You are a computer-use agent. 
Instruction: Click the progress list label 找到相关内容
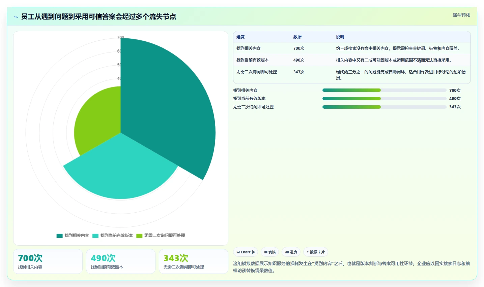[x=245, y=91]
